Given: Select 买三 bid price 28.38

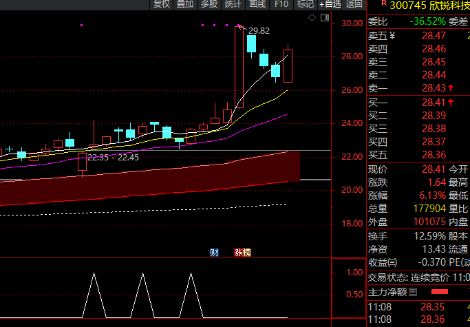Looking at the screenshot, I should pyautogui.click(x=434, y=129).
